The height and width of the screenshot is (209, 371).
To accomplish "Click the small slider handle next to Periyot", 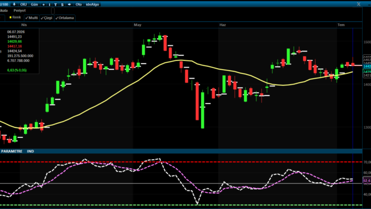I will (x=53, y=11).
